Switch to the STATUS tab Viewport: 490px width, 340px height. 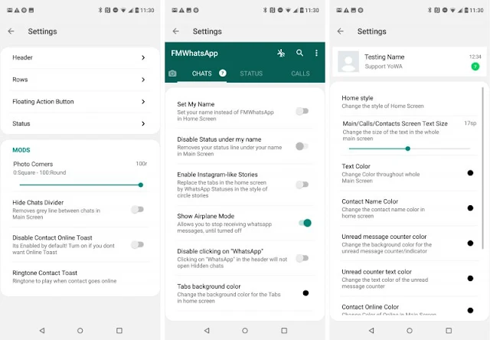tap(251, 74)
